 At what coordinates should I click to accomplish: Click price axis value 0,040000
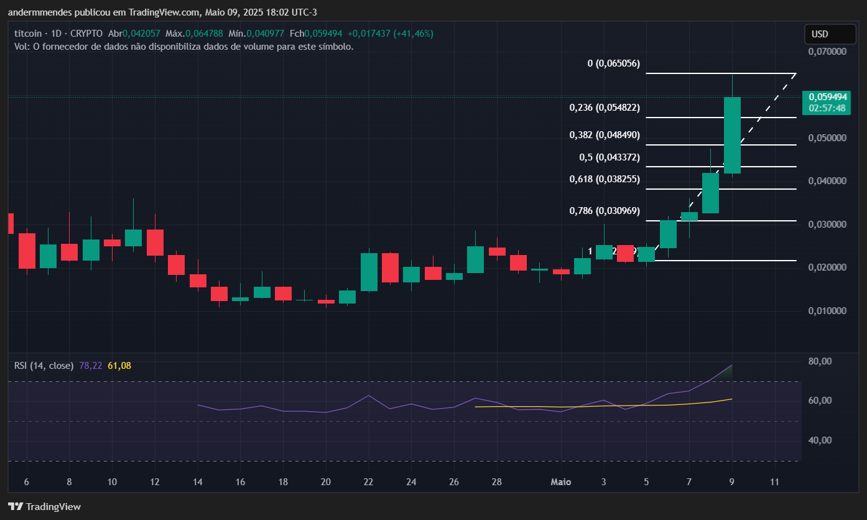(828, 181)
